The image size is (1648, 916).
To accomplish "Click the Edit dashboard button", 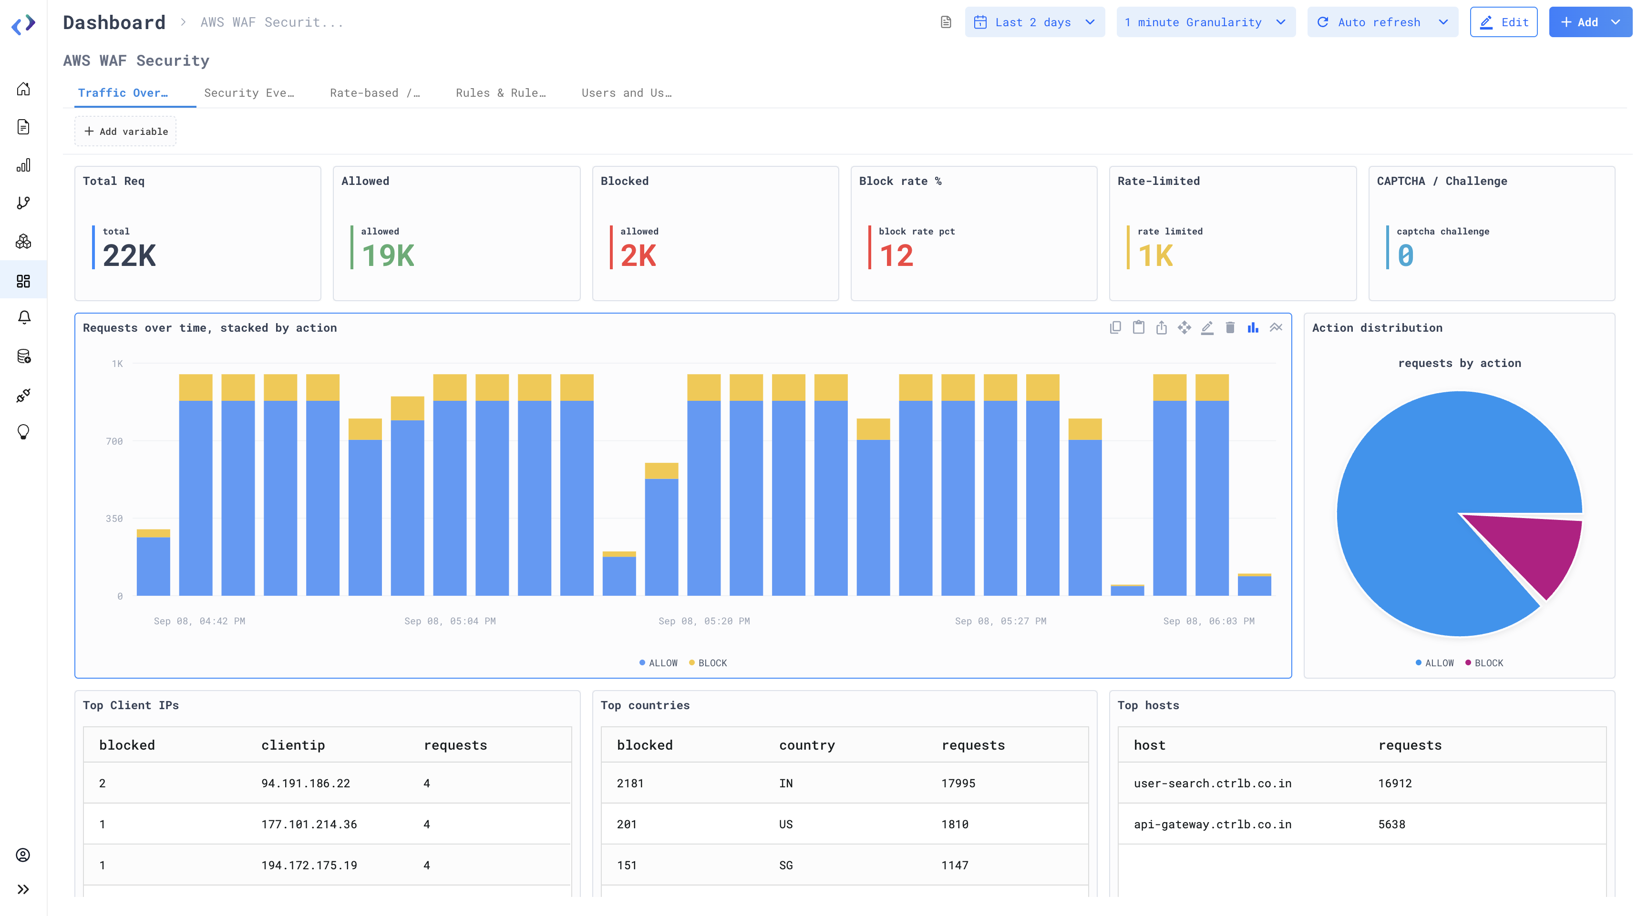I will (x=1504, y=22).
